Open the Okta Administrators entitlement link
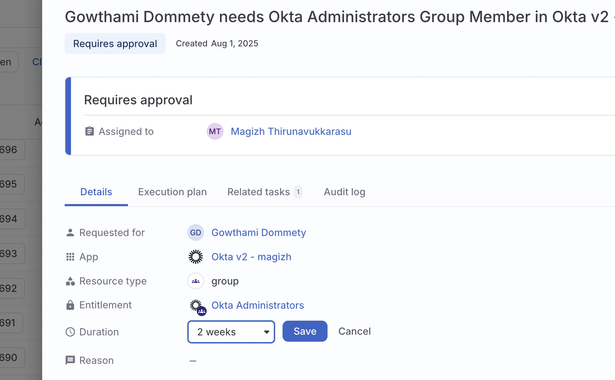Viewport: 615px width, 380px height. coord(258,305)
